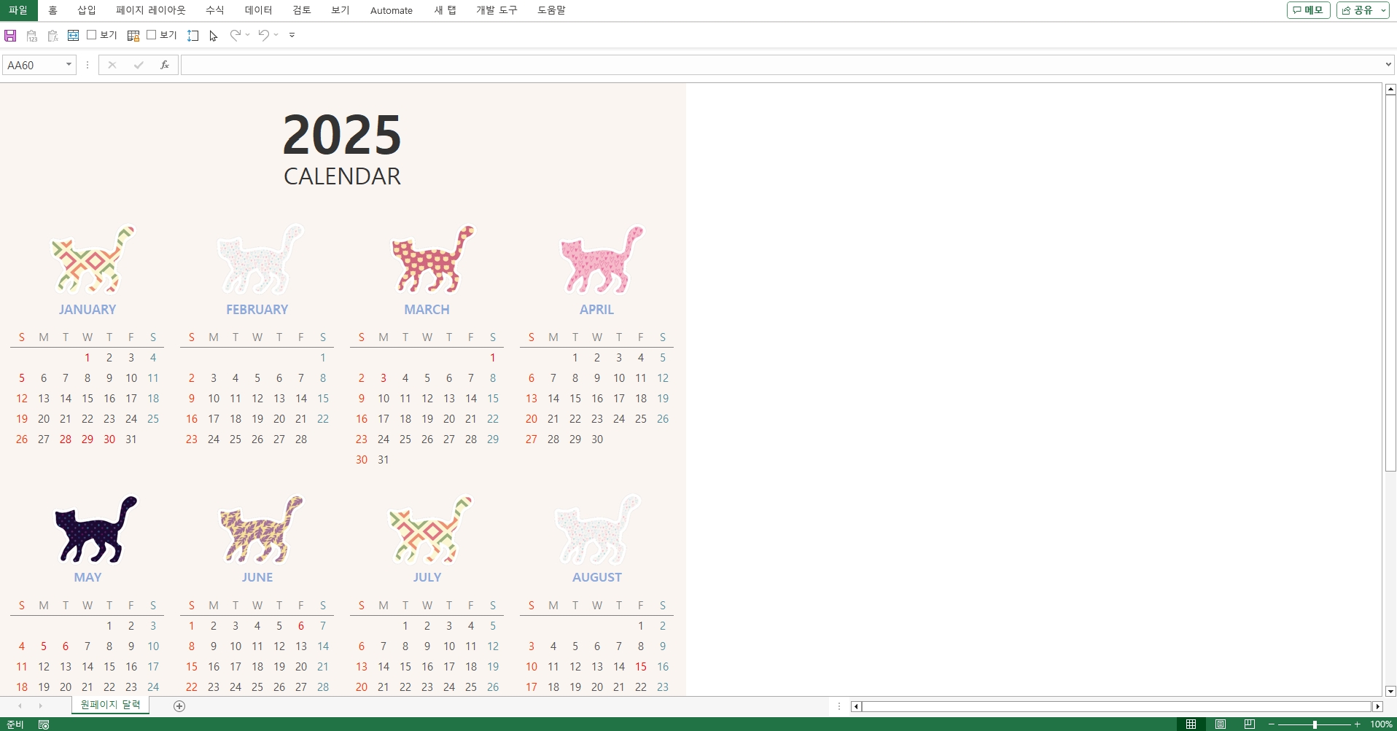Switch to Normal view in status bar
The image size is (1397, 731).
pos(1191,724)
